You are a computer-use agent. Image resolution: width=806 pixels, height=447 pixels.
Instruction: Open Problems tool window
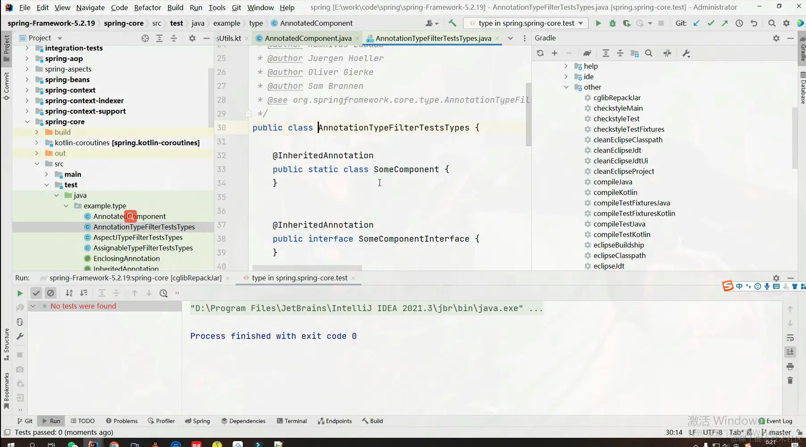pyautogui.click(x=122, y=421)
